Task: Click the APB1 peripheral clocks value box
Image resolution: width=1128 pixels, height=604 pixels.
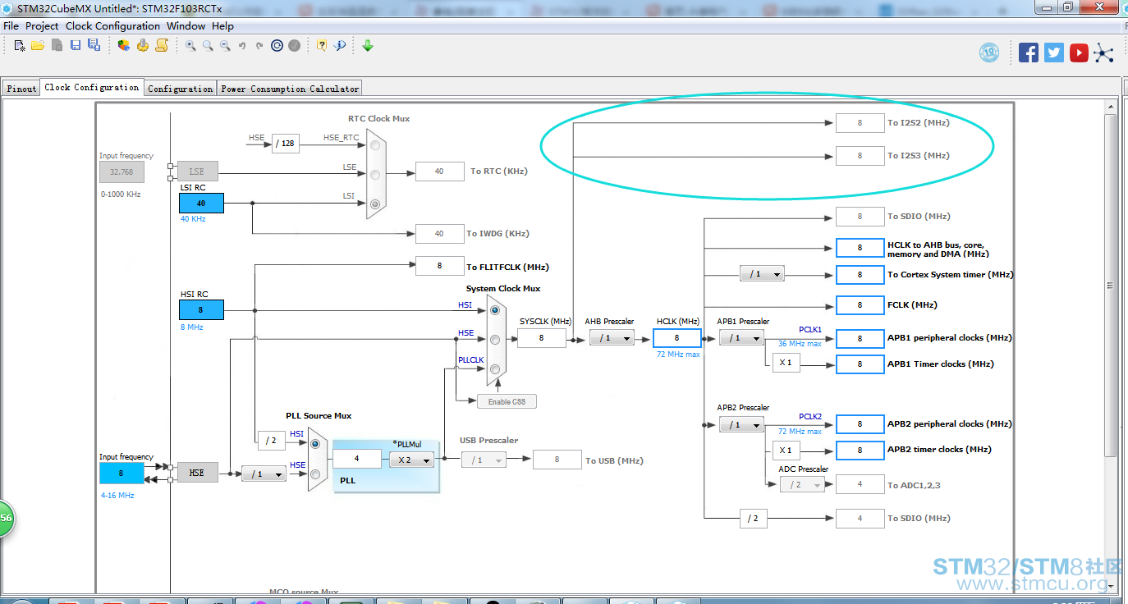Action: pyautogui.click(x=860, y=338)
